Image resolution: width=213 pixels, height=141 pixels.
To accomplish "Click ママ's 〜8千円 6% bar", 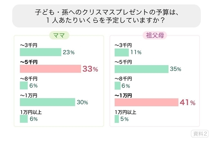I will point(24,85).
